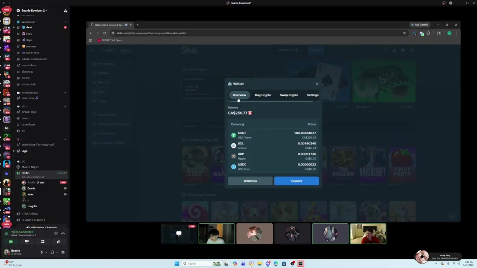The width and height of the screenshot is (477, 268).
Task: Open Discord User Settings gear
Action: click(63, 252)
